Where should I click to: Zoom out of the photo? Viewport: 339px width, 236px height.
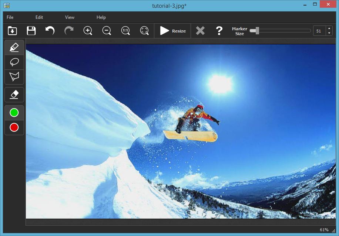coord(107,31)
